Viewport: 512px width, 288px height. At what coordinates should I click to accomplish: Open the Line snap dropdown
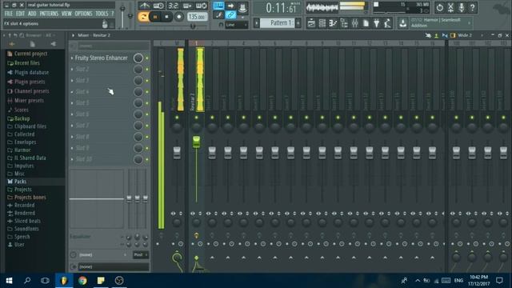point(237,25)
